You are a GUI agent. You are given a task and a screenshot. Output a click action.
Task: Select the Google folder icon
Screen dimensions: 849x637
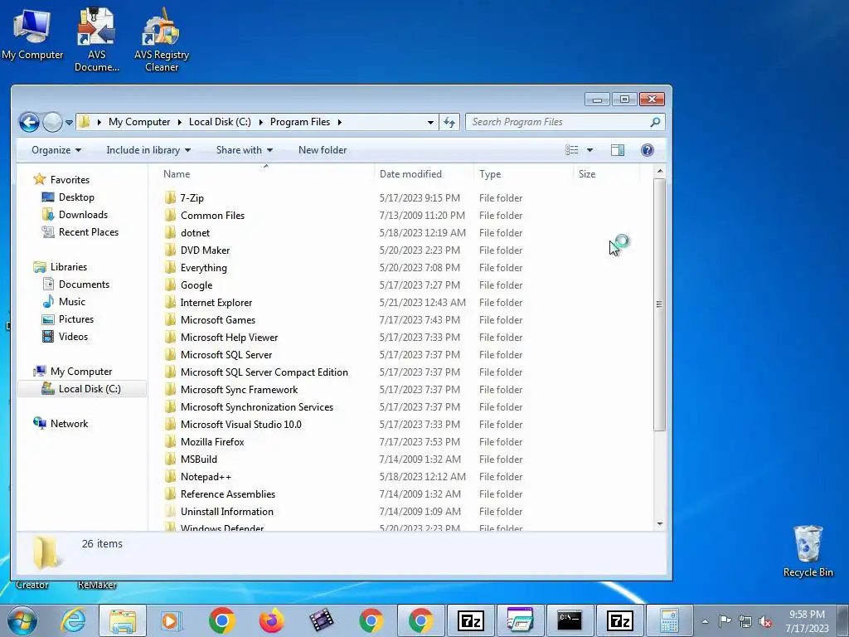[x=170, y=285]
